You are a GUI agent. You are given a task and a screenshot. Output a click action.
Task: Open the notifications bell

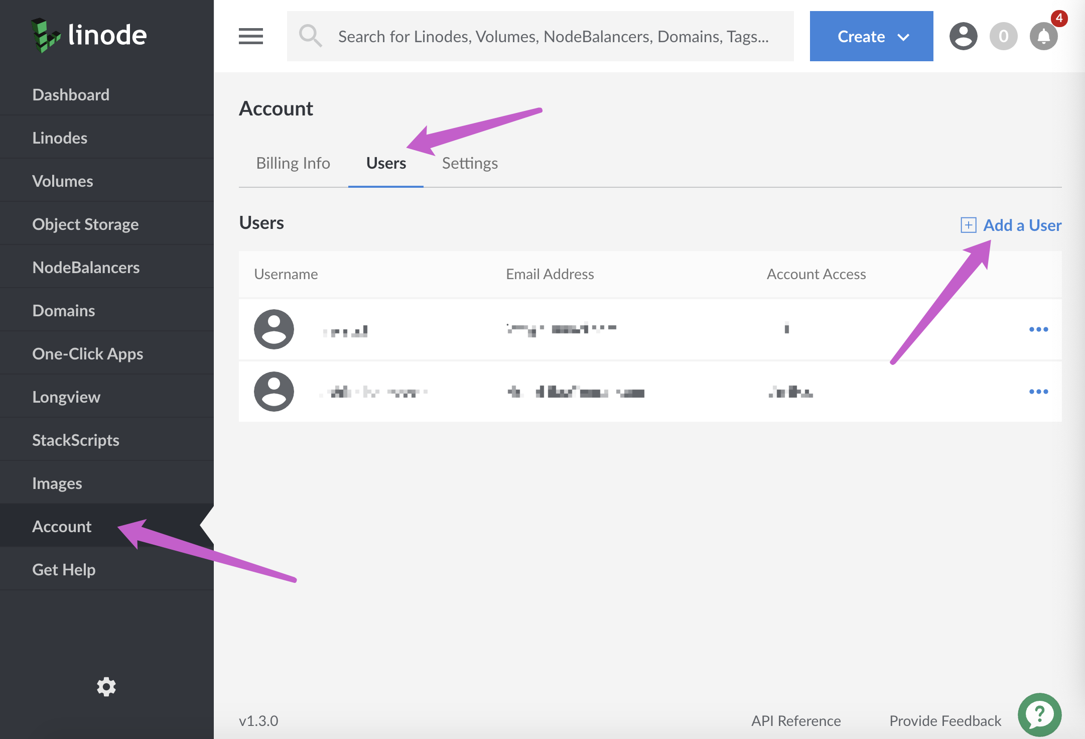(x=1043, y=36)
